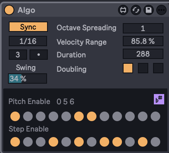Click the triplet 3 button
Screen dimensions: 169x153
[x=18, y=55]
